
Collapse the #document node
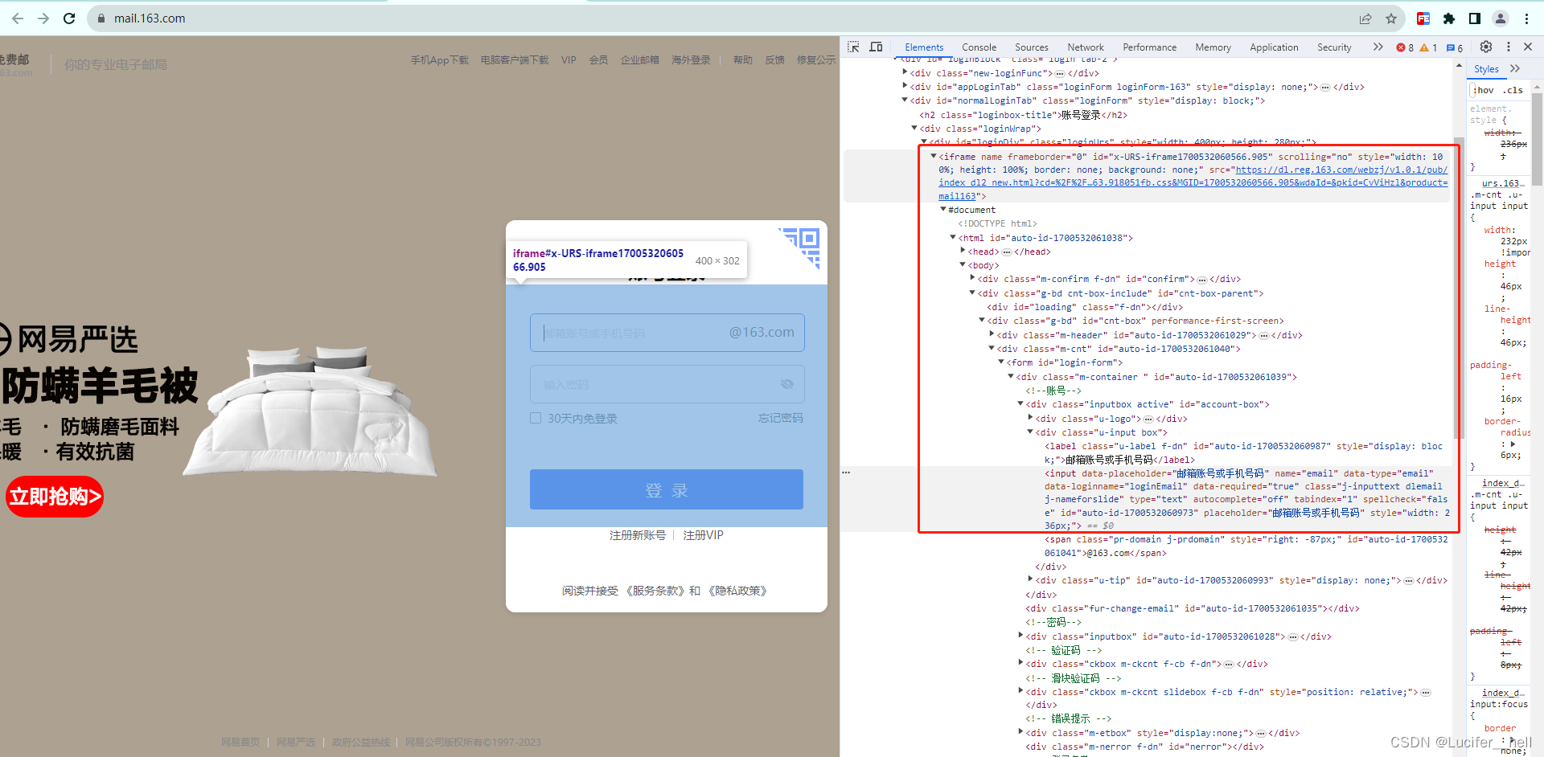point(943,210)
